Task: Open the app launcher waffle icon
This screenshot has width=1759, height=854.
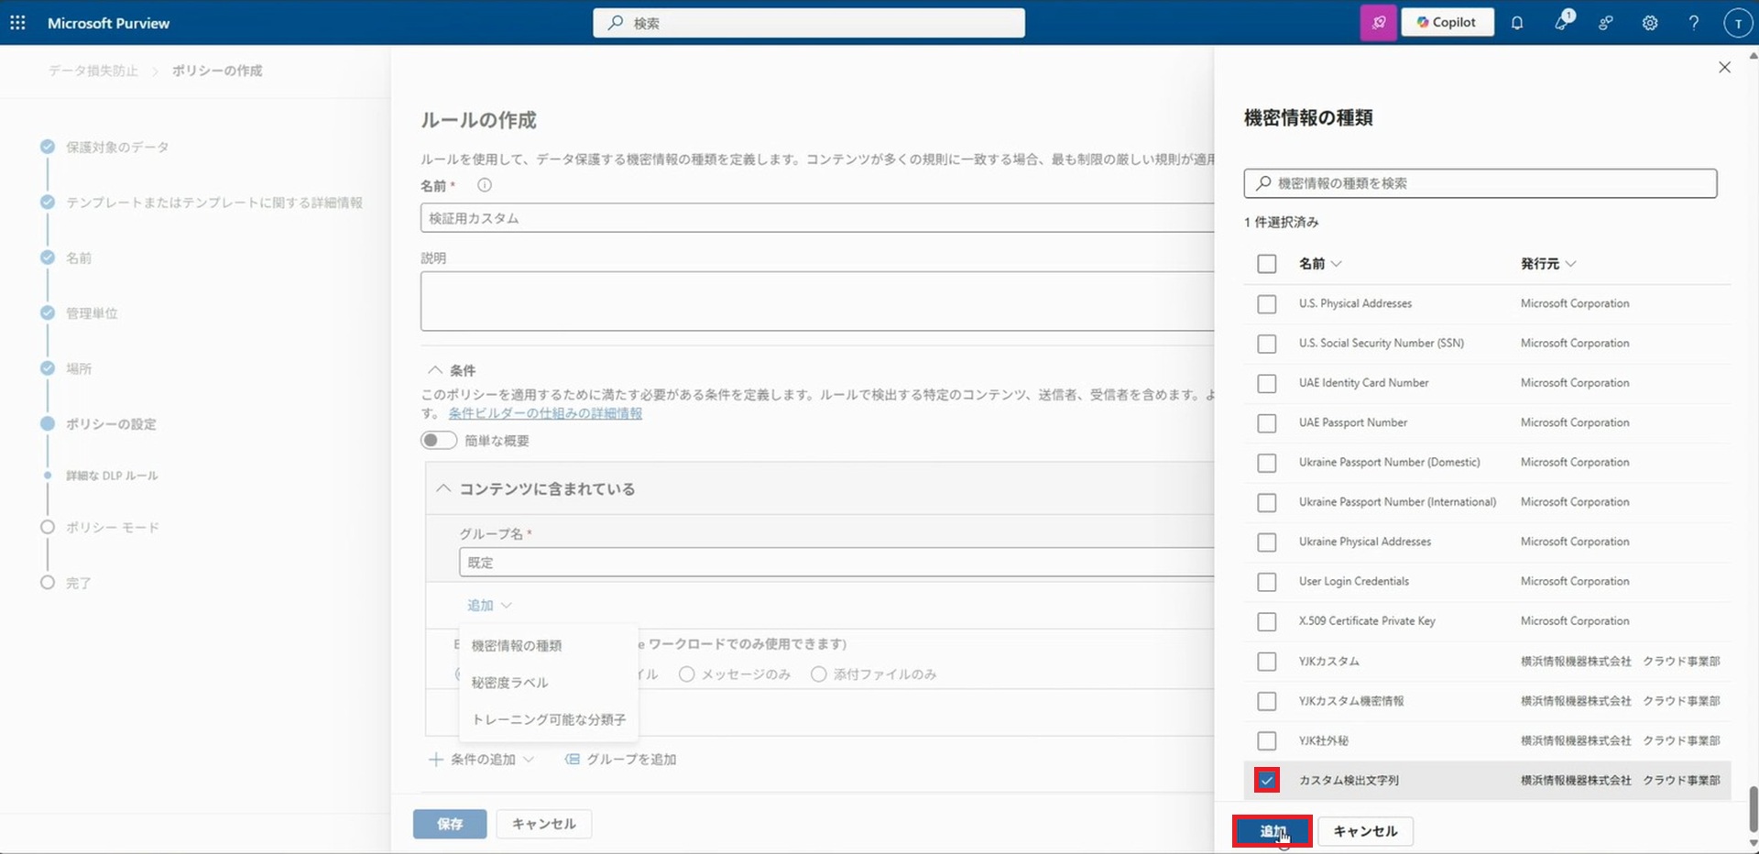Action: (x=17, y=23)
